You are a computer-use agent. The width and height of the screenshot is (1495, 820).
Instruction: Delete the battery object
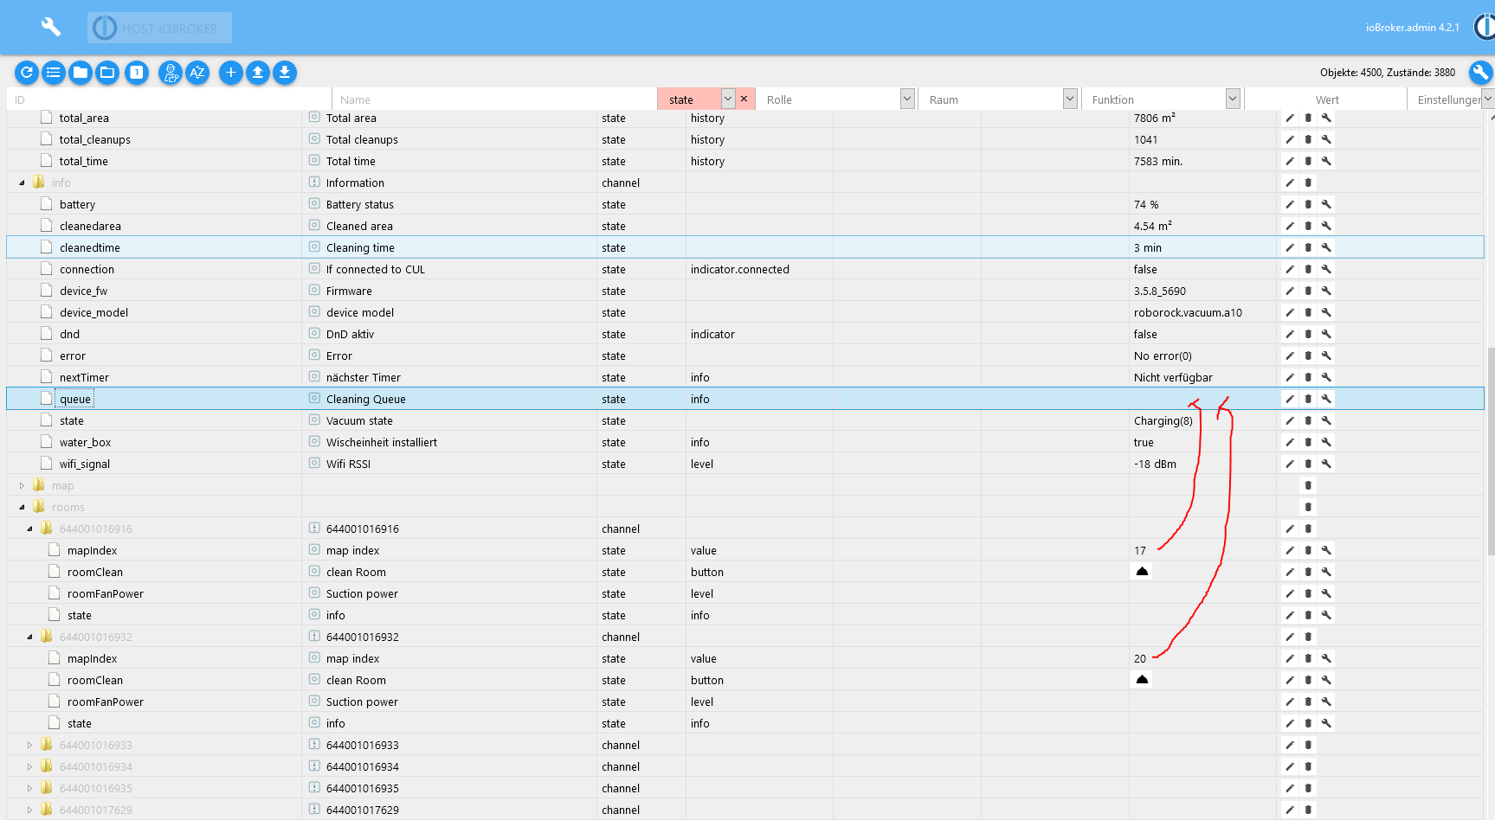tap(1308, 204)
